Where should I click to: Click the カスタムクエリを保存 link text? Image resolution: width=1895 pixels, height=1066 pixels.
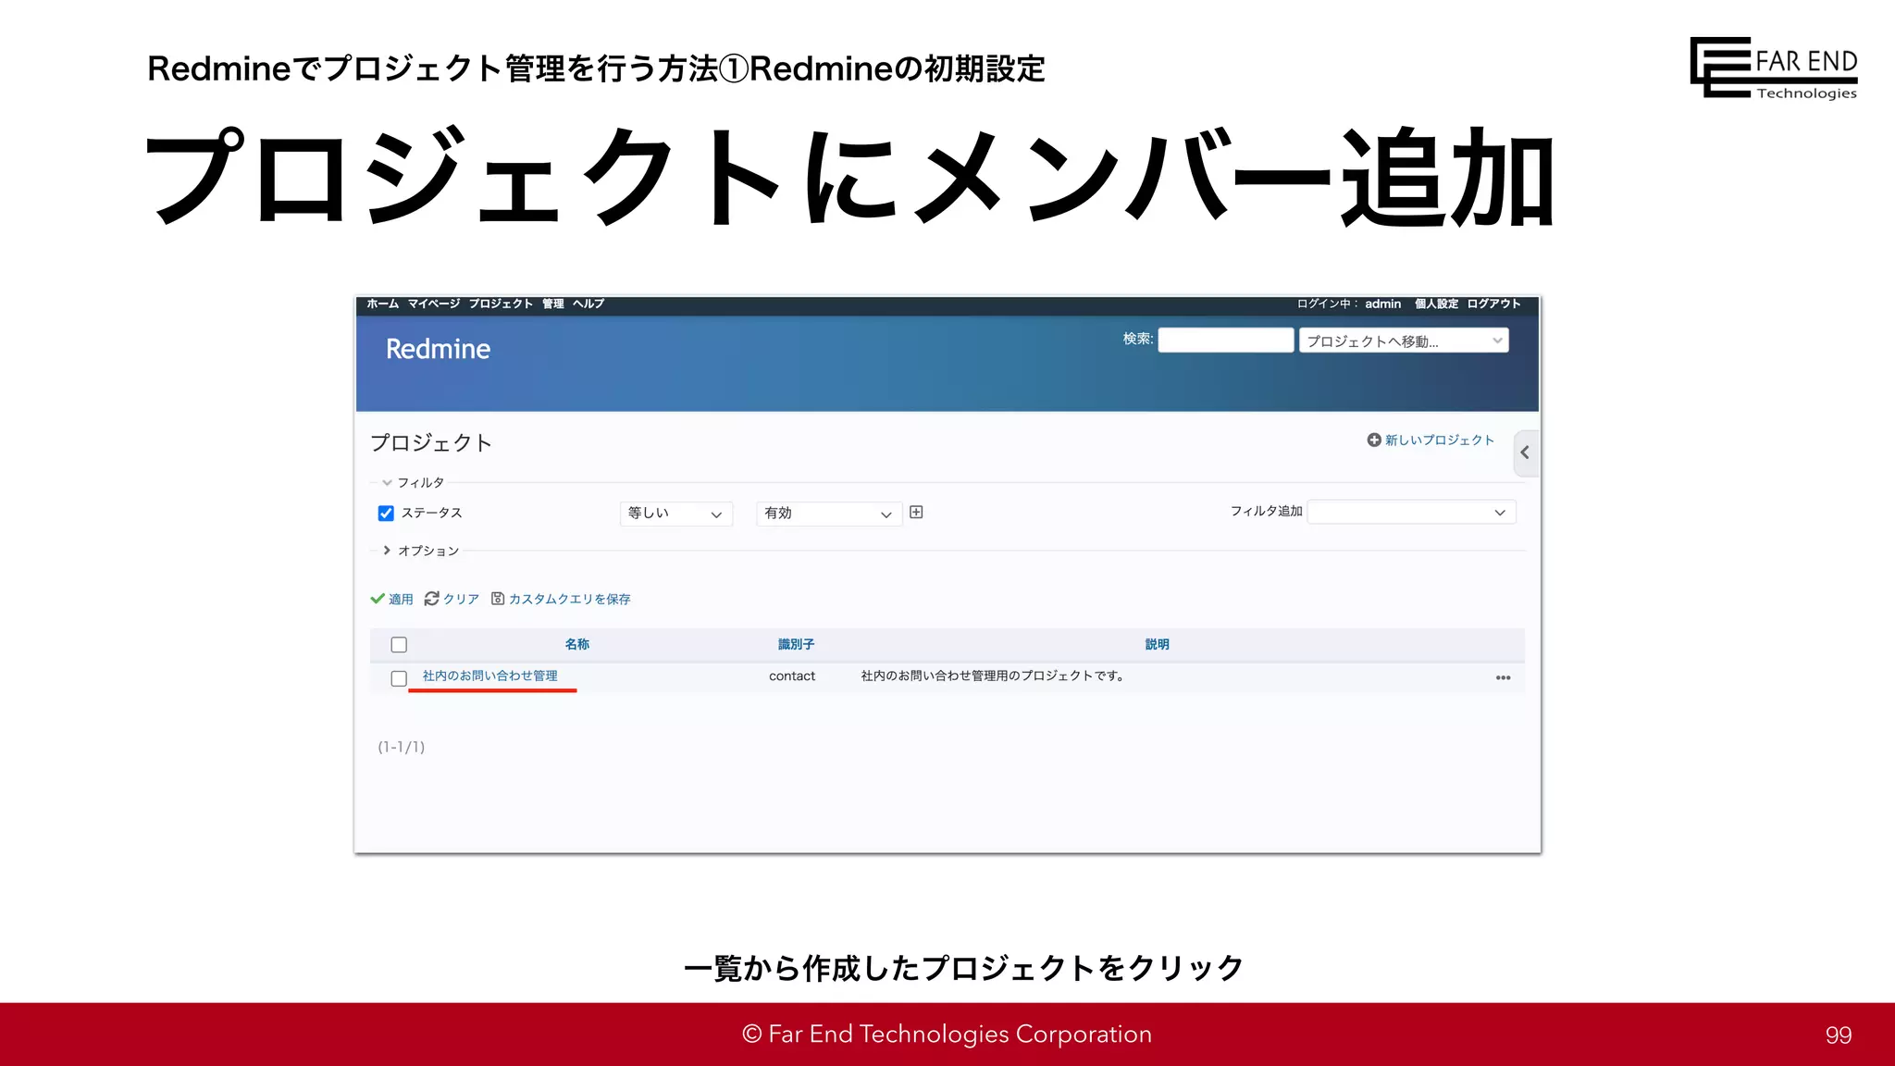[x=569, y=599]
